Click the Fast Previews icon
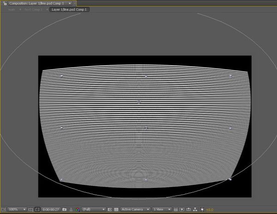This screenshot has width=277, height=214. click(182, 209)
